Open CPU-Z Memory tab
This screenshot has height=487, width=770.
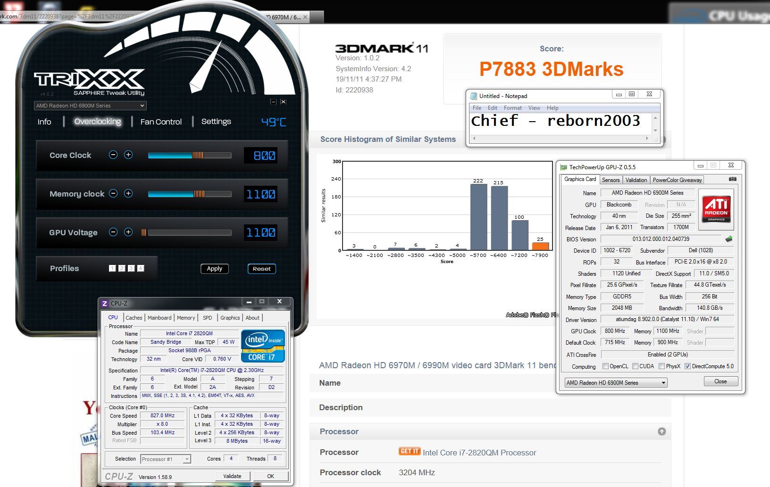186,318
